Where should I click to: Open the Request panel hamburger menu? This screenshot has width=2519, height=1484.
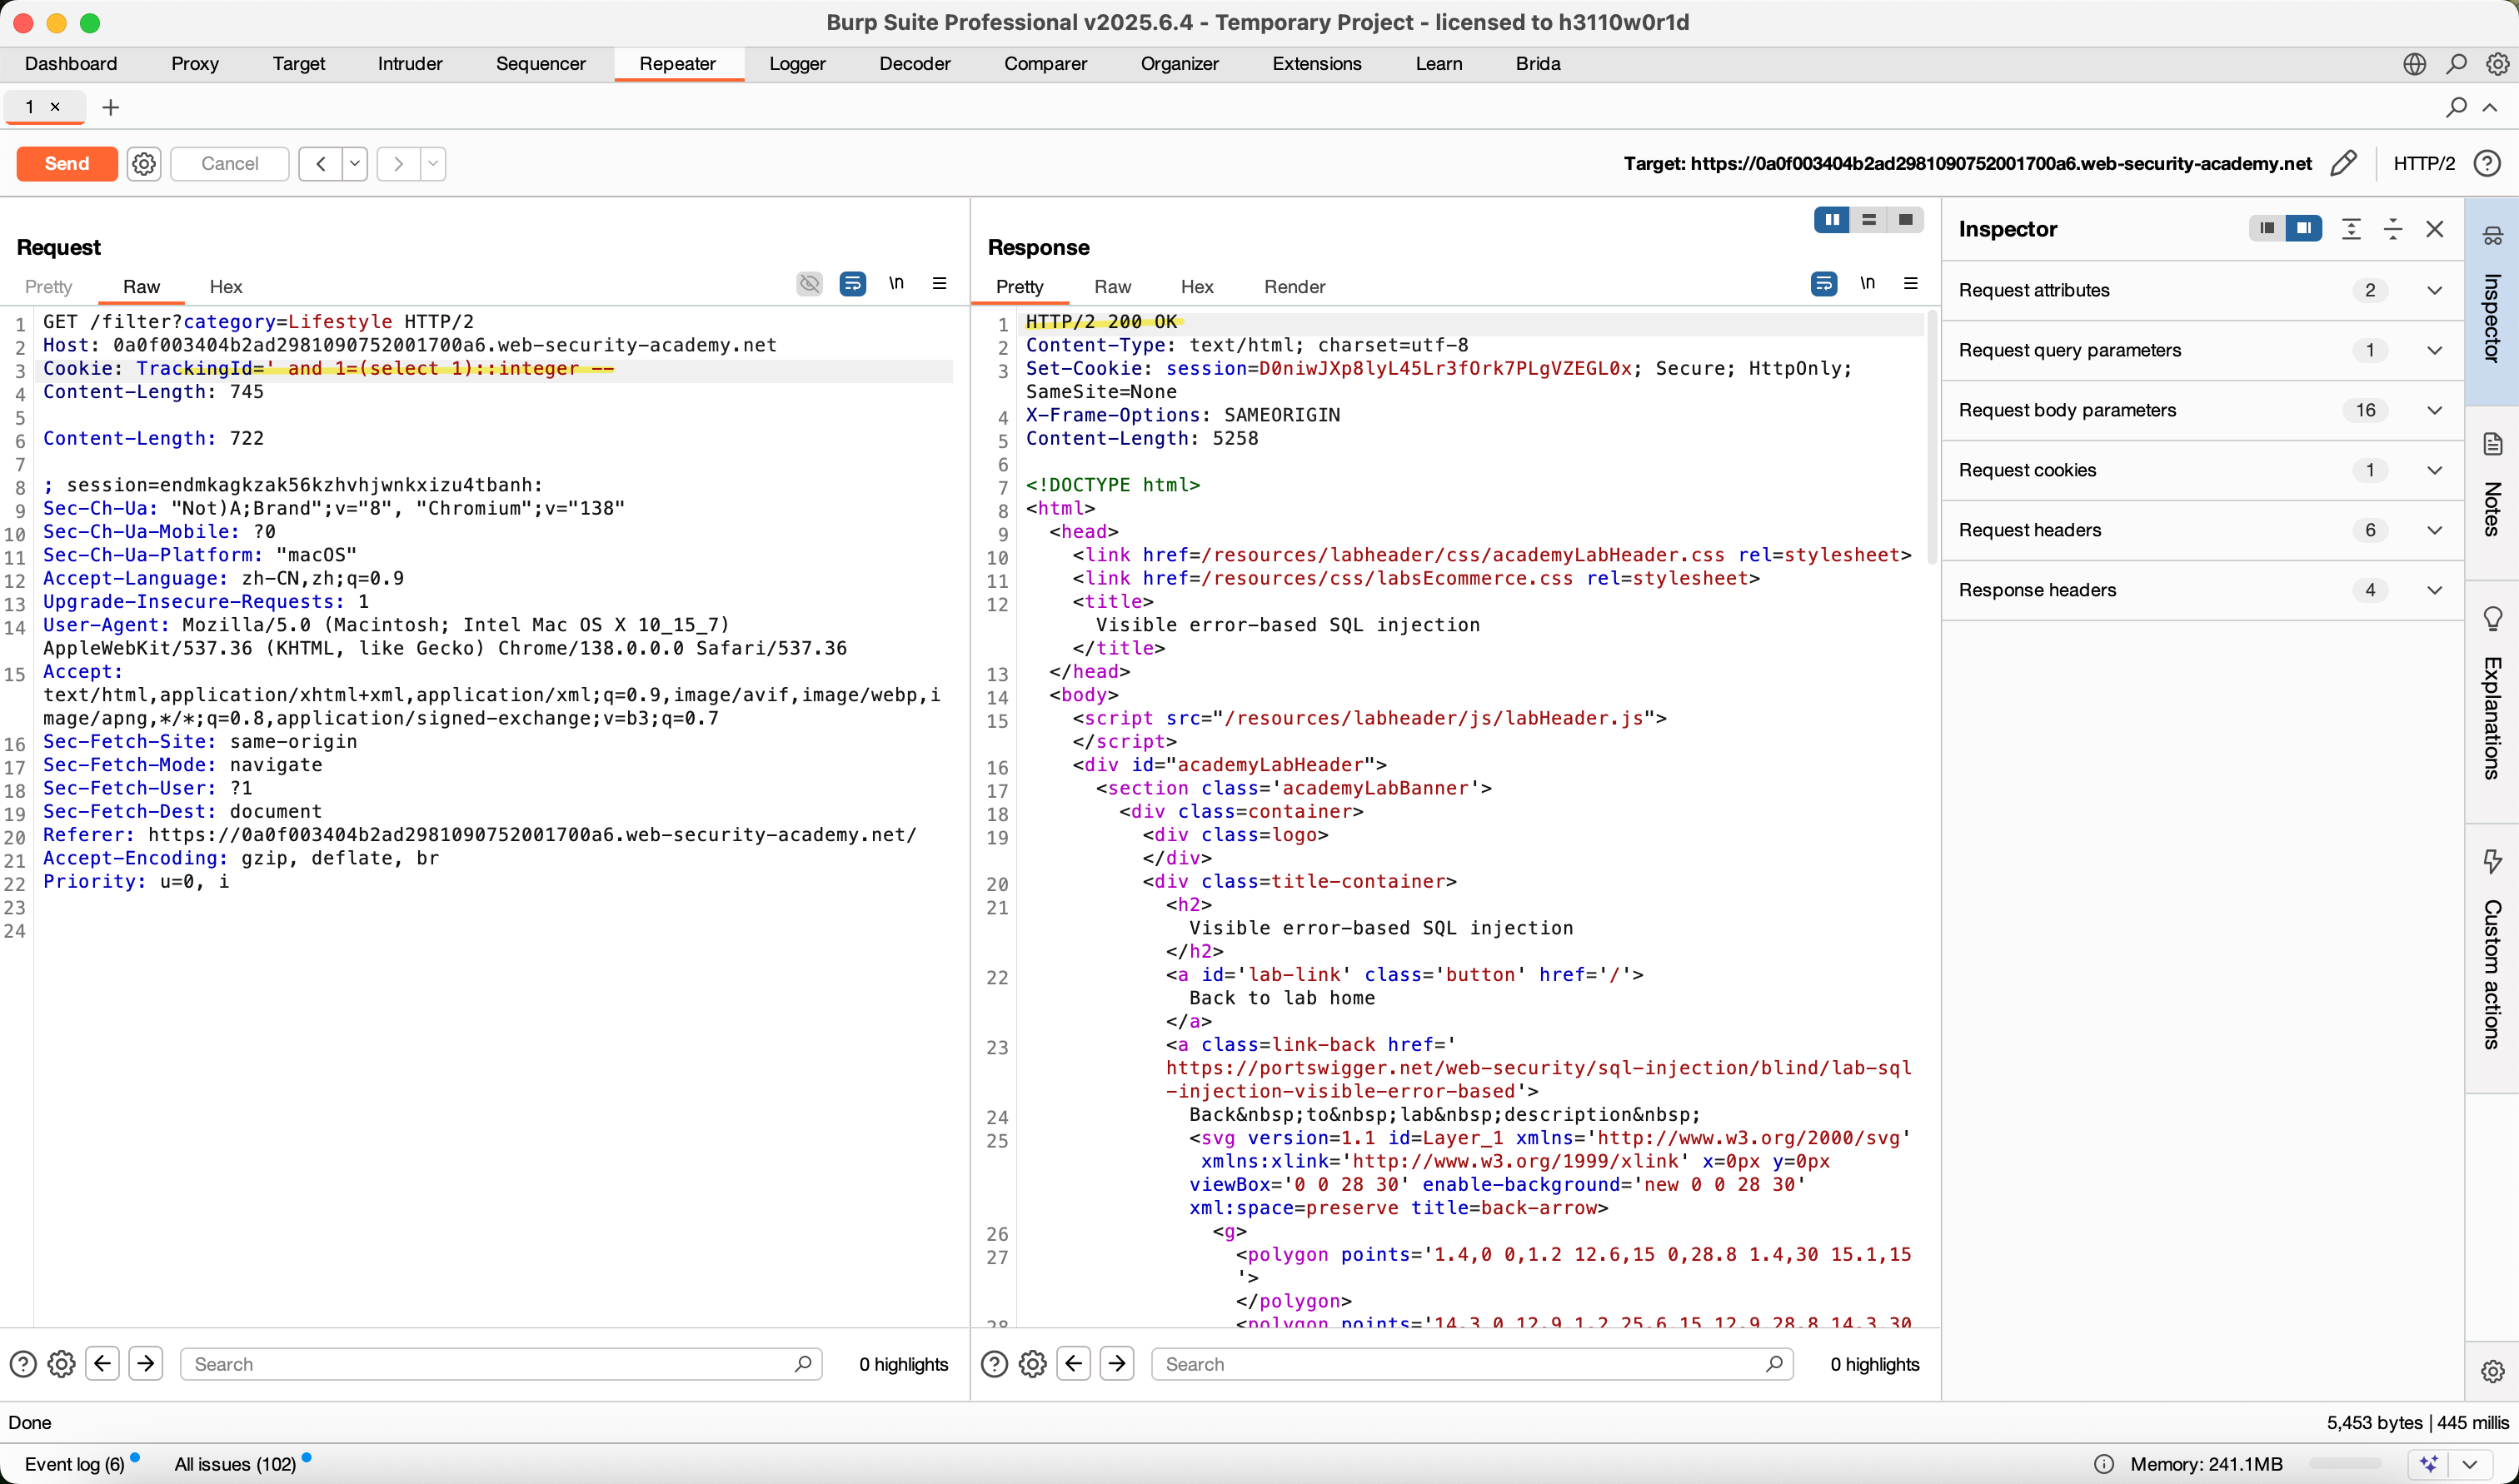click(940, 283)
